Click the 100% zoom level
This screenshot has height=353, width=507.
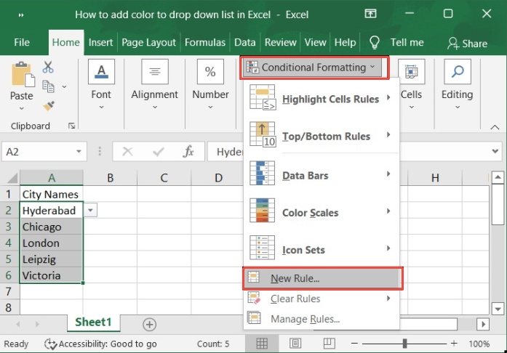(x=479, y=344)
